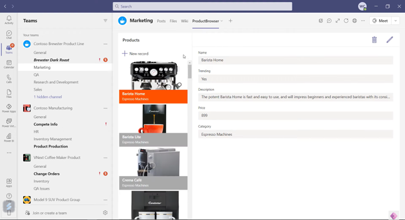Reload the ProductBrowser tab
The height and width of the screenshot is (220, 405).
pyautogui.click(x=346, y=21)
